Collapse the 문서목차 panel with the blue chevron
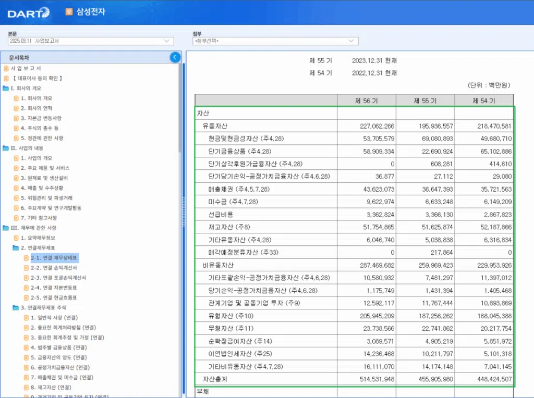The image size is (534, 398). (x=175, y=58)
